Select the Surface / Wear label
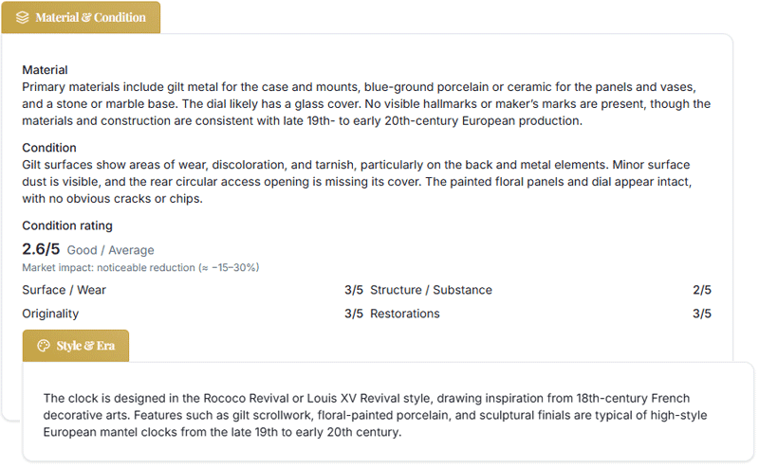The width and height of the screenshot is (759, 467). [64, 290]
